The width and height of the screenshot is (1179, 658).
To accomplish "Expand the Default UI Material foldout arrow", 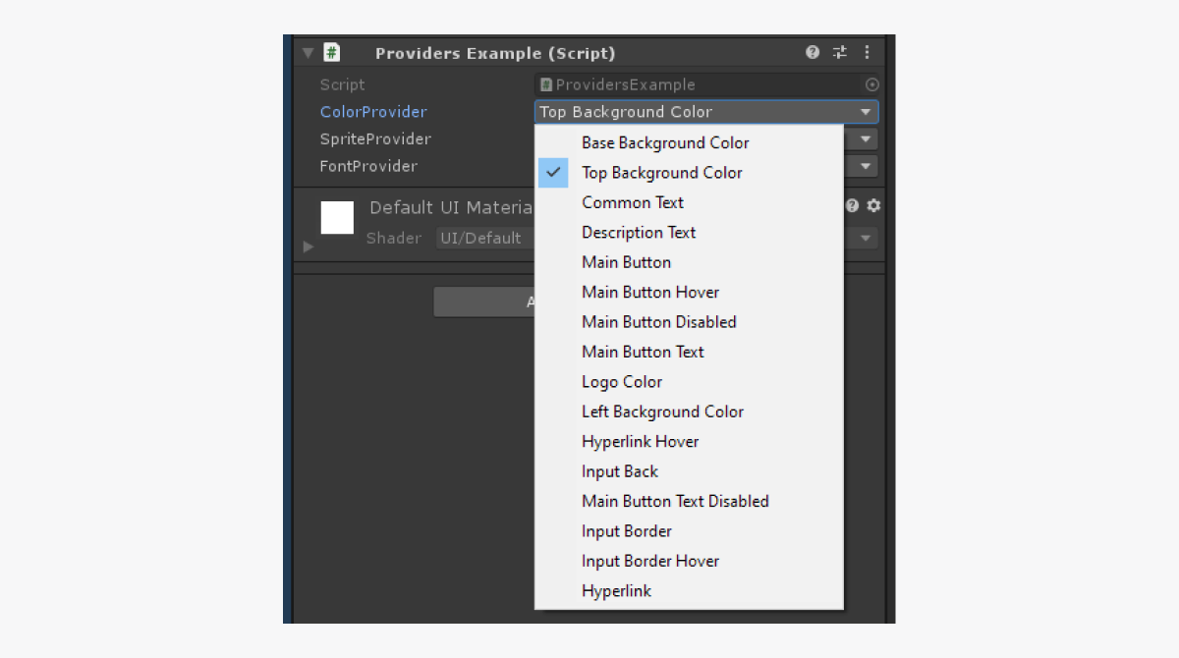I will (309, 247).
